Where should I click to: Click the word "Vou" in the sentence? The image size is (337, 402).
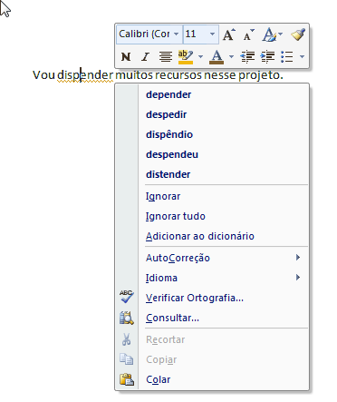(x=43, y=75)
